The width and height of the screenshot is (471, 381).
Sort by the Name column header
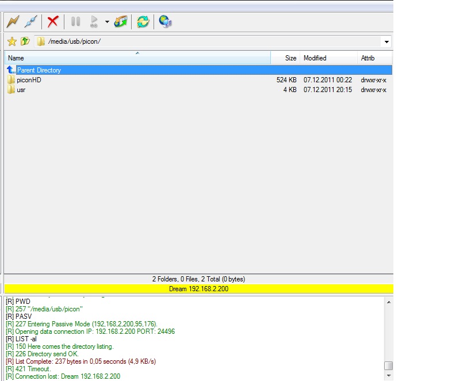coord(137,58)
